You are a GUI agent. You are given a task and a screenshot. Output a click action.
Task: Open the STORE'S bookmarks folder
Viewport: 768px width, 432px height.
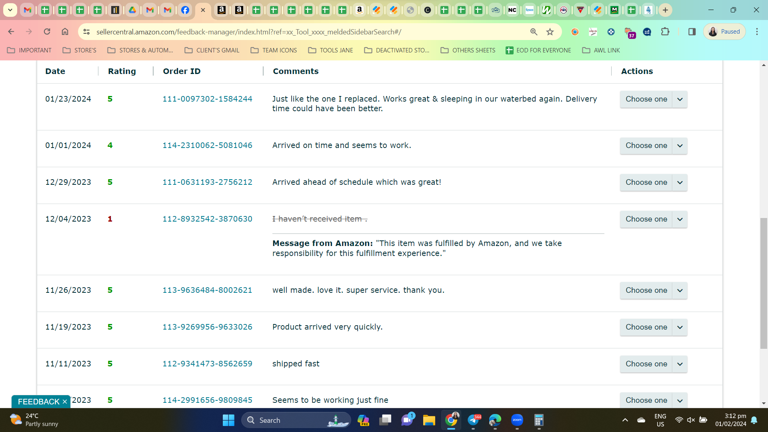[80, 50]
